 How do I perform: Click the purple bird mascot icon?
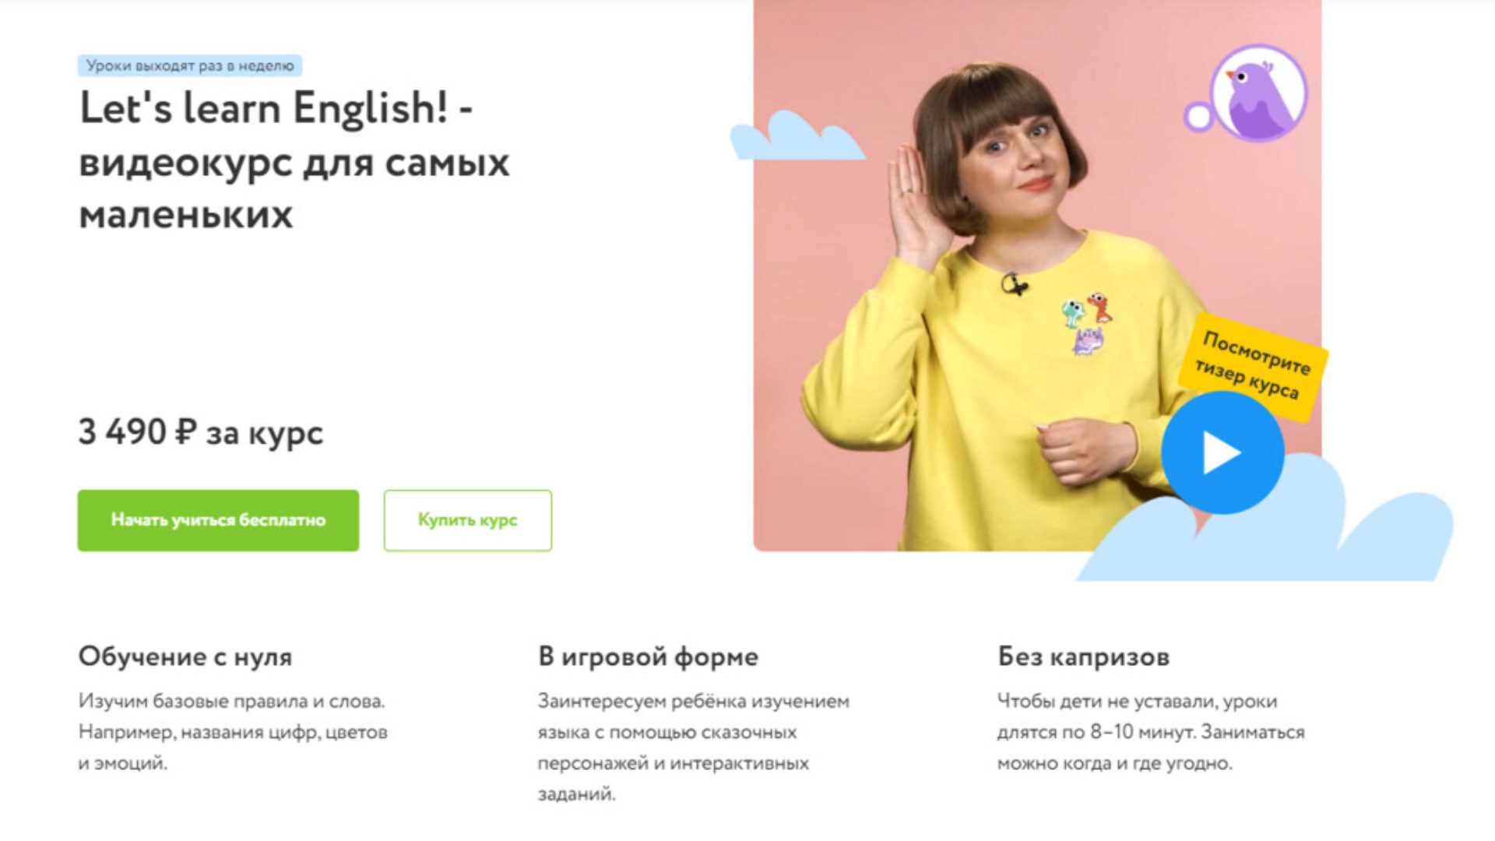point(1258,93)
